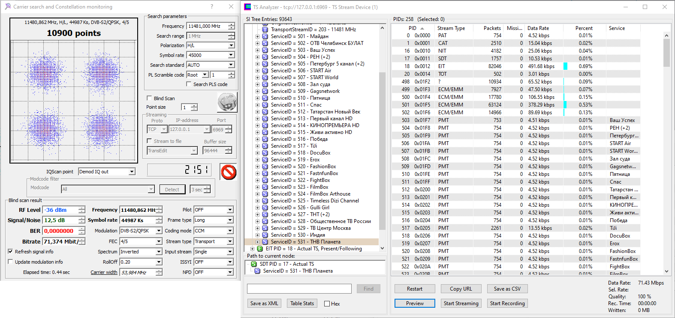
Task: Increase the Point size stepper
Action: click(x=194, y=105)
